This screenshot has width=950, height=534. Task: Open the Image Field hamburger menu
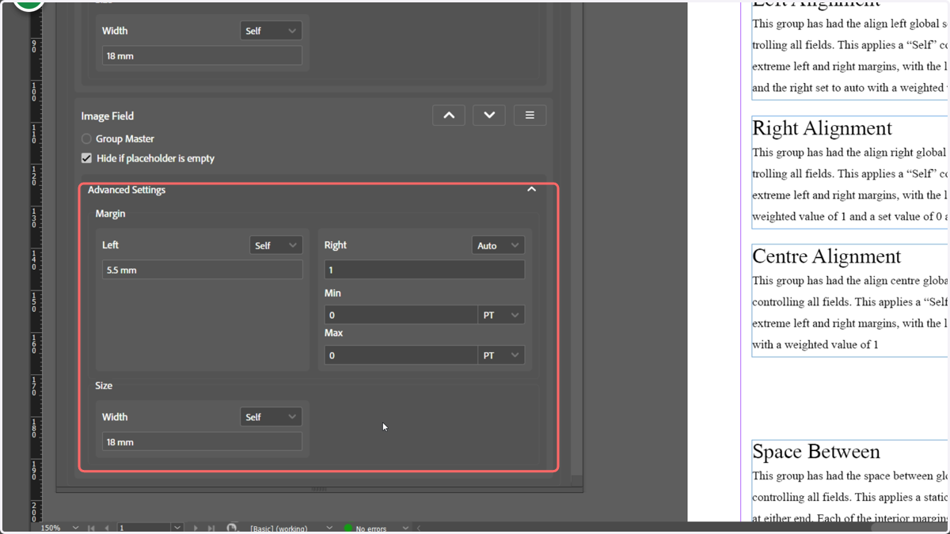point(530,116)
